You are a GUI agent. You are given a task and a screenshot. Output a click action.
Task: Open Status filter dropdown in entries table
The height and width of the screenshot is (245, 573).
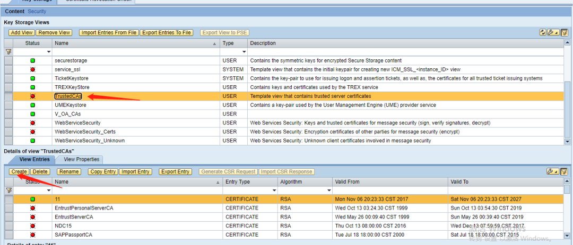pos(49,190)
